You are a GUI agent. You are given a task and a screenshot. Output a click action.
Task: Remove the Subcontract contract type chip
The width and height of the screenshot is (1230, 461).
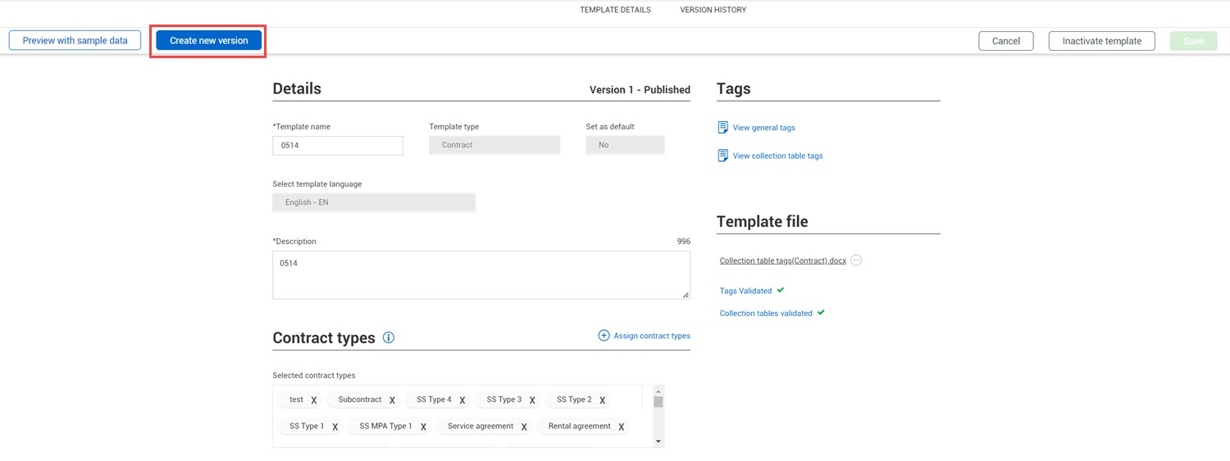pos(392,400)
